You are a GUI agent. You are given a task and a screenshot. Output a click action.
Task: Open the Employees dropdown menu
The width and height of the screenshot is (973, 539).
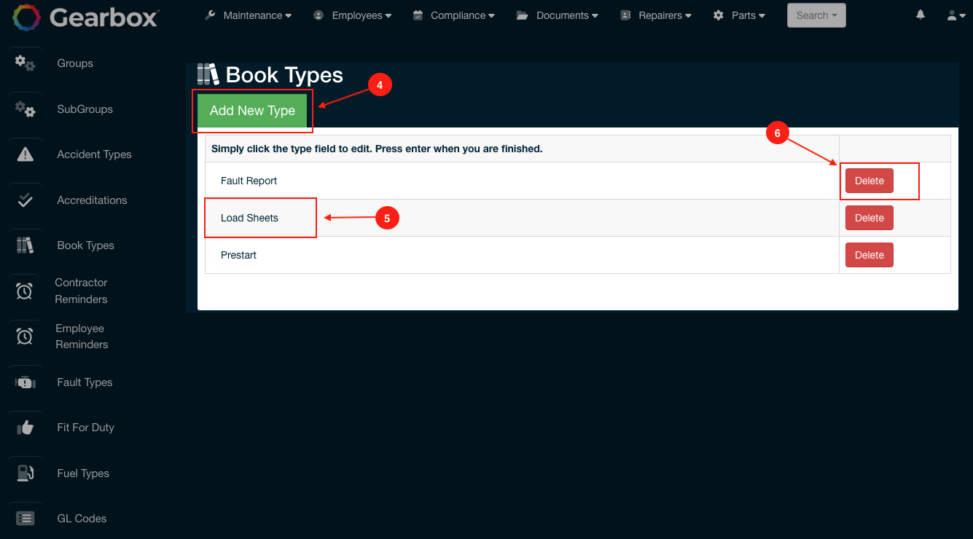point(362,15)
